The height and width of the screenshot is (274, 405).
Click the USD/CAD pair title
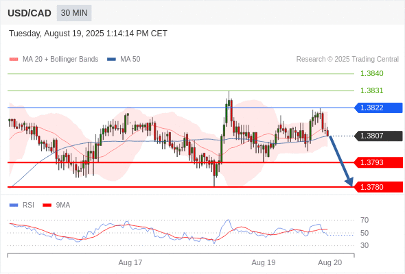[x=30, y=13]
